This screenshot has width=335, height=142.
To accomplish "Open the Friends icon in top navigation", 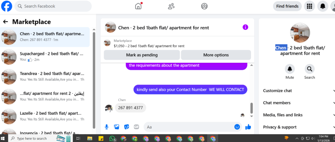I will [x=171, y=6].
